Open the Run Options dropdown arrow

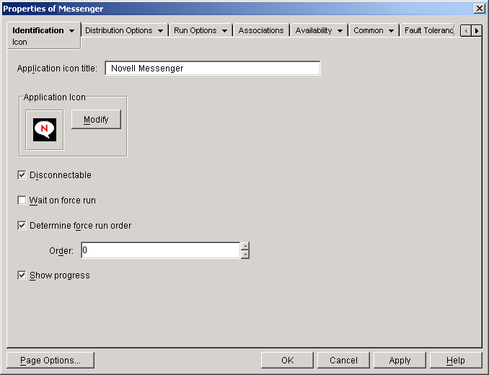tap(224, 31)
